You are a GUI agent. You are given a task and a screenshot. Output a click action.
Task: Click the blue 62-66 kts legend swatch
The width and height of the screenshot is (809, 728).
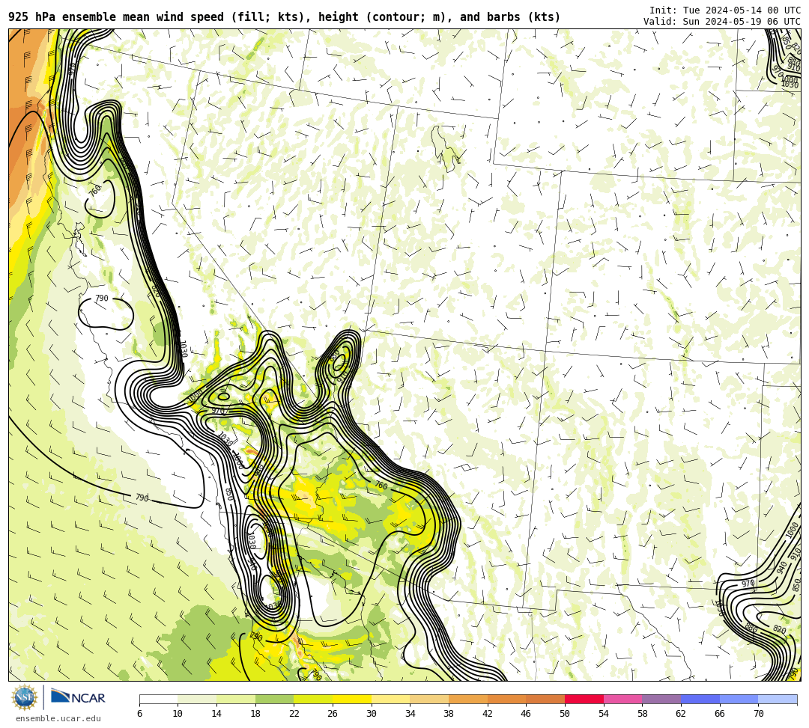pos(700,699)
